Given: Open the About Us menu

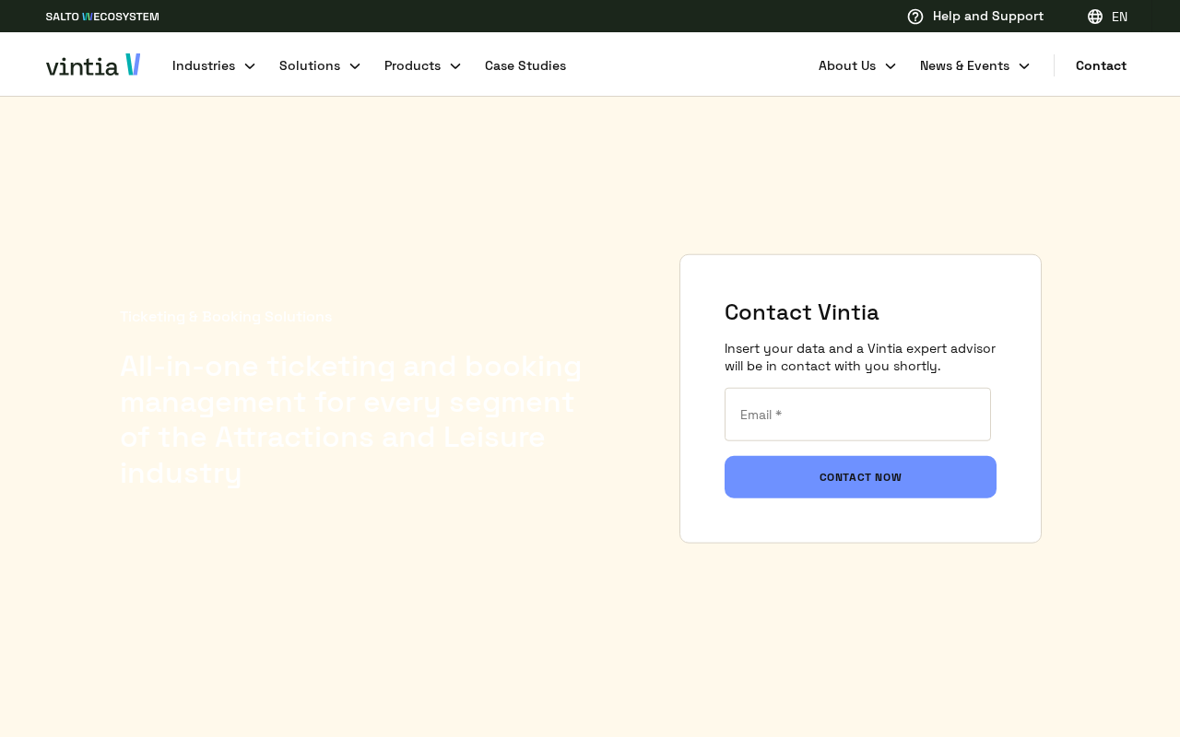Looking at the screenshot, I should (x=847, y=66).
